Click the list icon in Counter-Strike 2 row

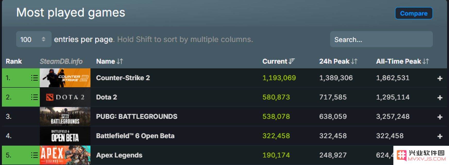[34, 78]
